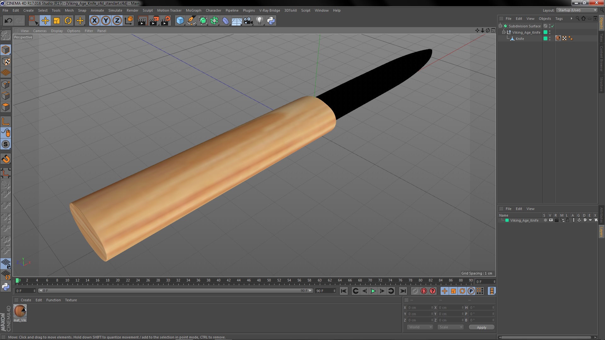Open the Edit Render Settings icon

click(x=166, y=21)
